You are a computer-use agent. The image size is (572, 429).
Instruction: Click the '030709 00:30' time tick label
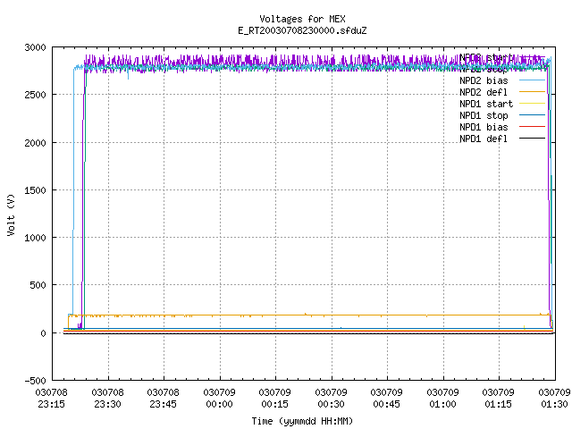pos(331,398)
